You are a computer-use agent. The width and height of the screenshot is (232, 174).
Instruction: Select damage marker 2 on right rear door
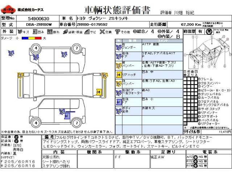click(64, 54)
